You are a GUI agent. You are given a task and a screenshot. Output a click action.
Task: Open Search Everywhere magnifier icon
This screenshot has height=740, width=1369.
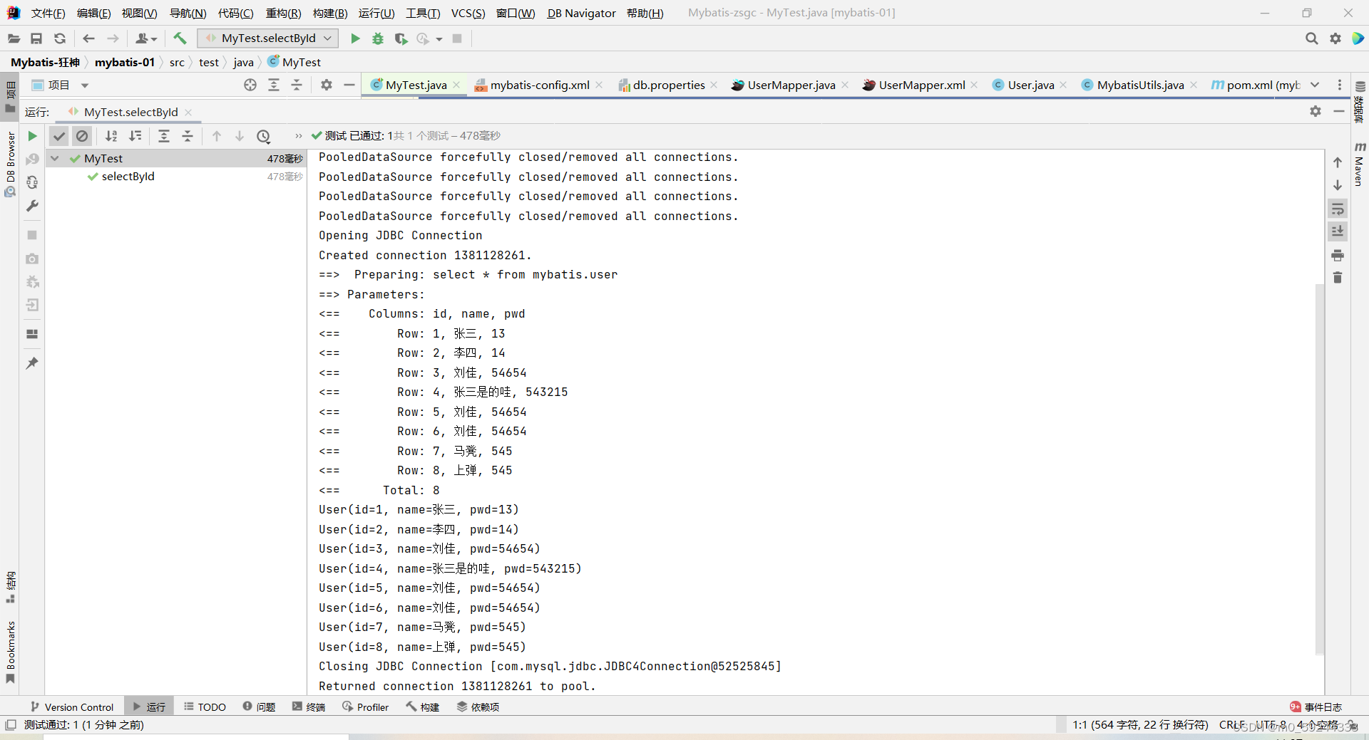tap(1311, 38)
